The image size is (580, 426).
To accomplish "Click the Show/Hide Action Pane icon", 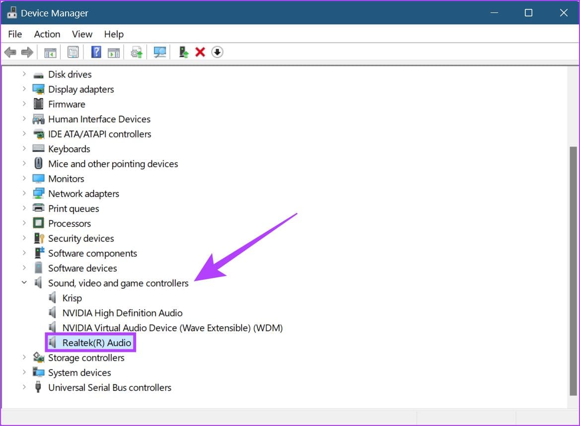I will point(114,53).
